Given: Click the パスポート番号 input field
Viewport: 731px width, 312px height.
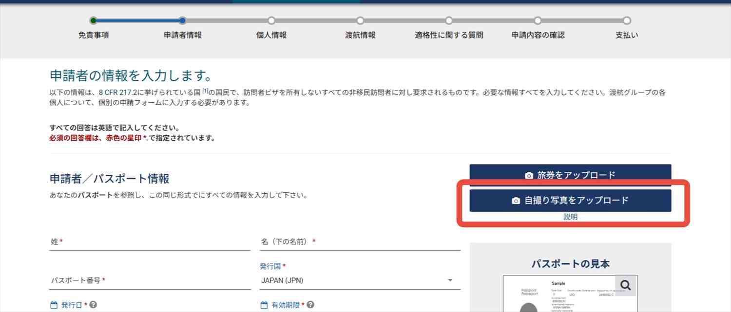Looking at the screenshot, I should tap(150, 280).
